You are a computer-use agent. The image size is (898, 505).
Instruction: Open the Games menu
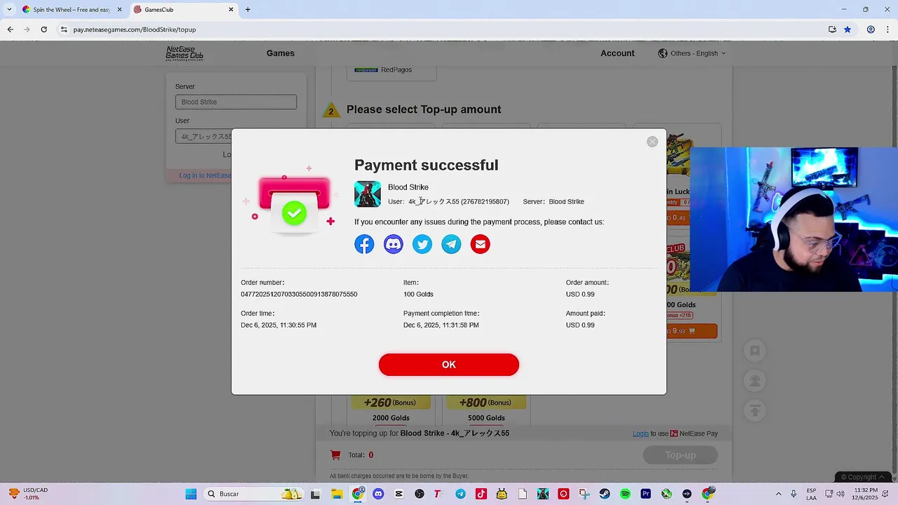point(281,53)
